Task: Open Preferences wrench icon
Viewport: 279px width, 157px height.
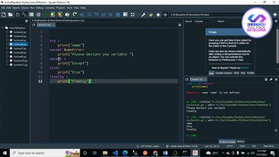Action: (143, 14)
